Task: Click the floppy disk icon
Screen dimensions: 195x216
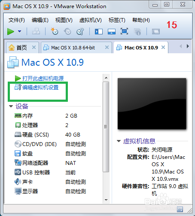Action: (x=18, y=153)
